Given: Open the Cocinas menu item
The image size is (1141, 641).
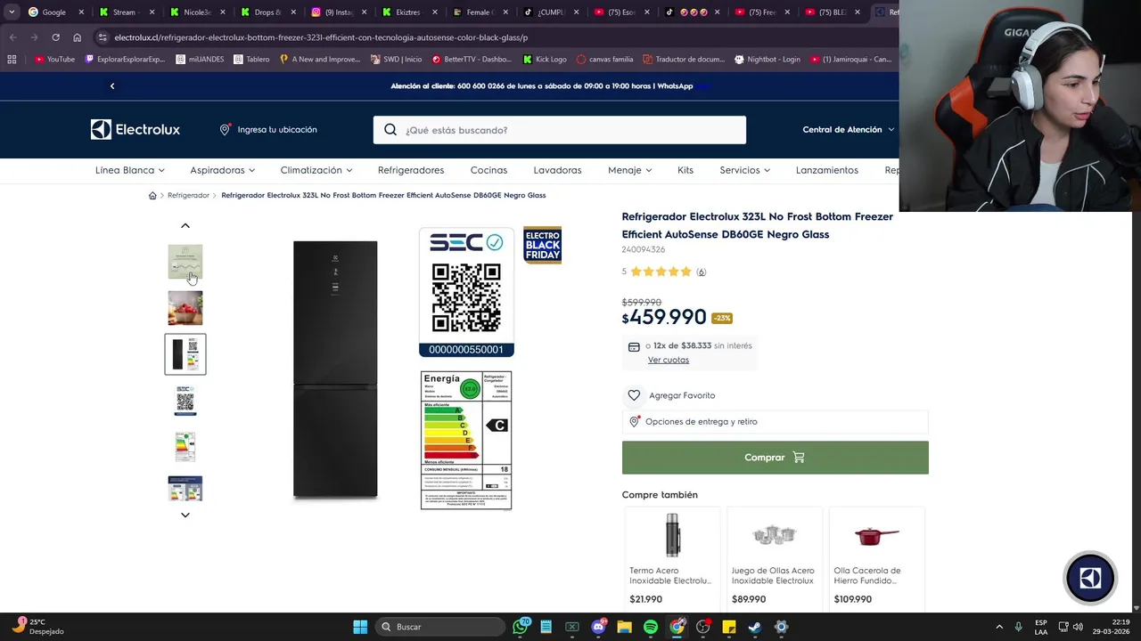Looking at the screenshot, I should pos(488,170).
